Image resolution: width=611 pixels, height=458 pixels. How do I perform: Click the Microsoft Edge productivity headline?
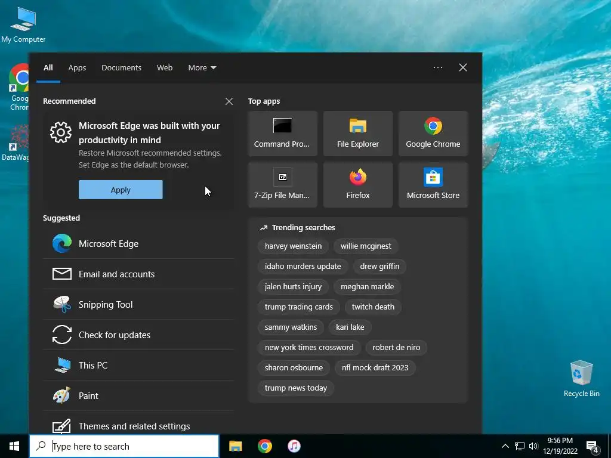(150, 133)
